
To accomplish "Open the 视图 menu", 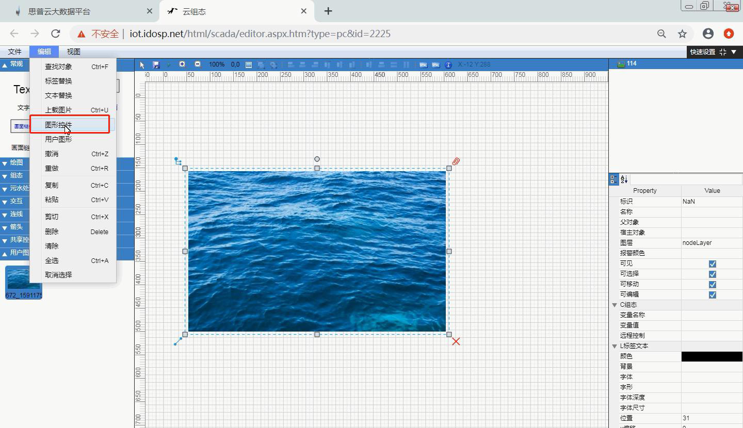I will 73,52.
